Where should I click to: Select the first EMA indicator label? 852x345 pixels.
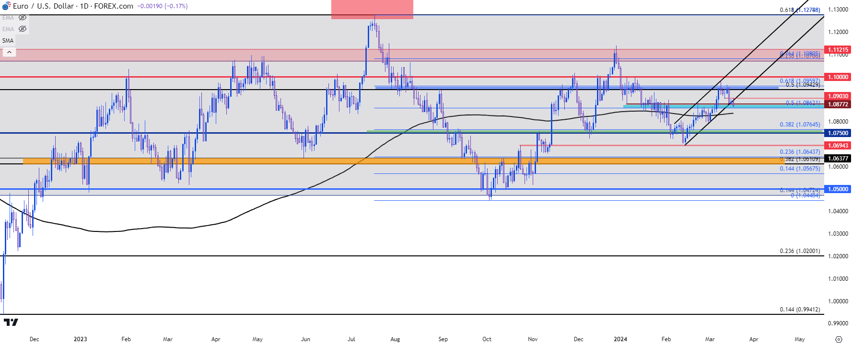tap(8, 18)
